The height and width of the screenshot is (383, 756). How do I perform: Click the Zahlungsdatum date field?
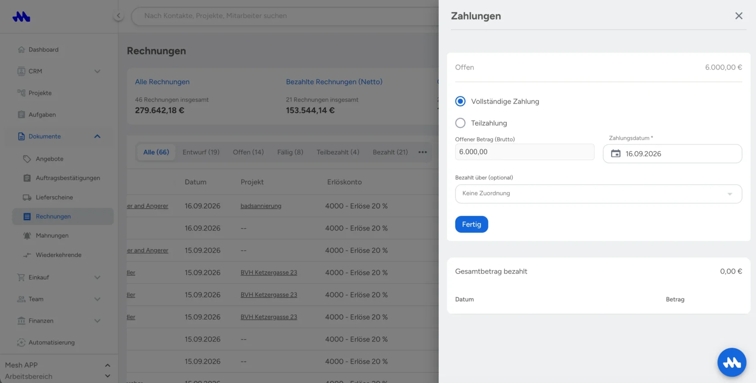672,153
